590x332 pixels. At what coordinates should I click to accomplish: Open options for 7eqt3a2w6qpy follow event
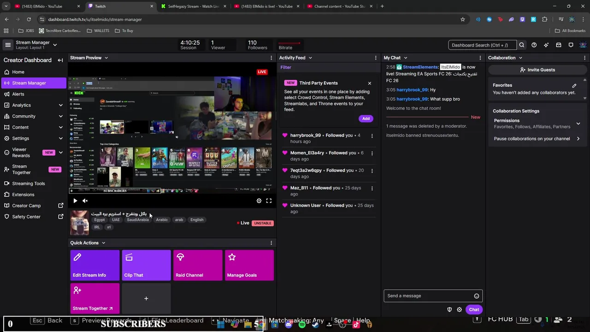point(372,171)
